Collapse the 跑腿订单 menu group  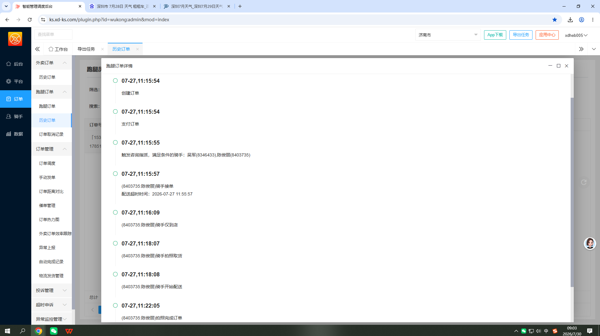(x=52, y=92)
